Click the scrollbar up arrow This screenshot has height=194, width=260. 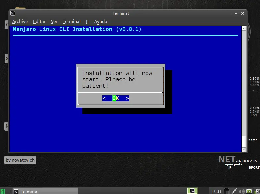tap(244, 28)
